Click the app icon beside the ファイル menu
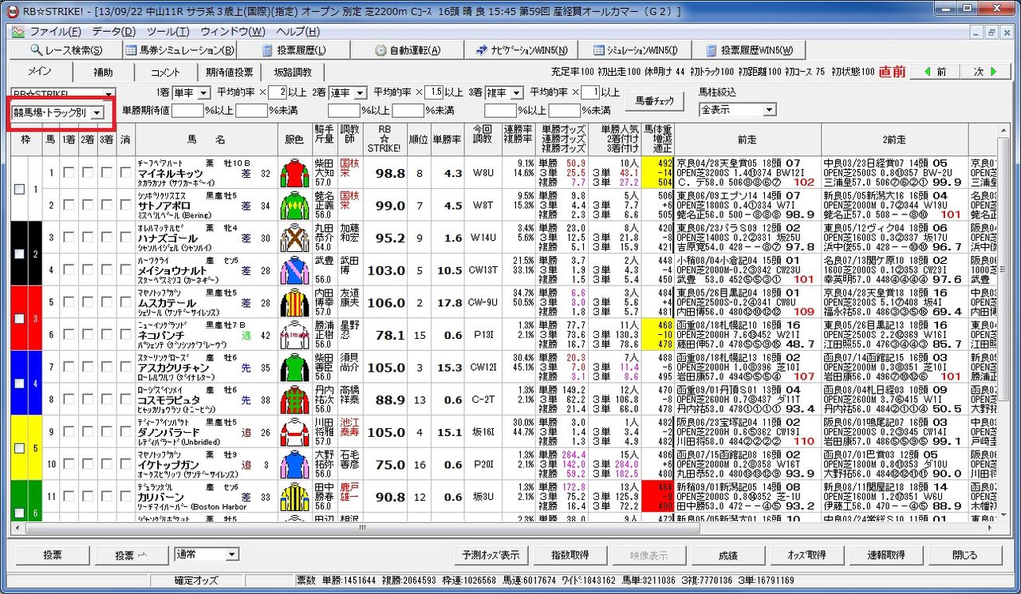This screenshot has width=1021, height=594. (19, 32)
